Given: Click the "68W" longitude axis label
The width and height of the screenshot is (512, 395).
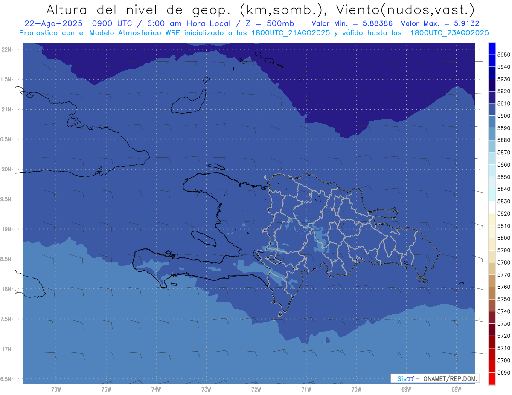Looking at the screenshot, I should click(456, 389).
